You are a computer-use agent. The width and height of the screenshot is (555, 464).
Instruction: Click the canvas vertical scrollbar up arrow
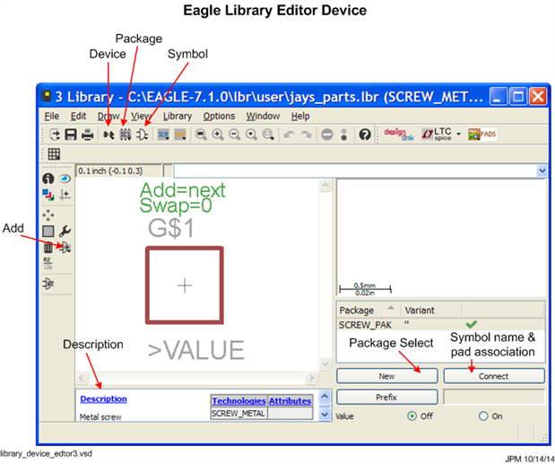pos(325,185)
